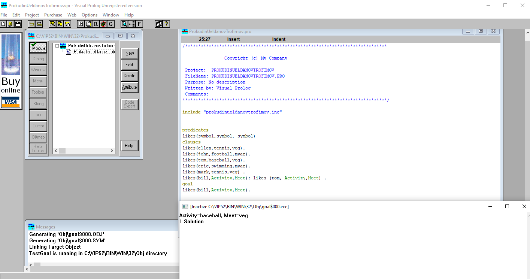
Task: Open the Help menu in the menu bar
Action: tap(129, 15)
